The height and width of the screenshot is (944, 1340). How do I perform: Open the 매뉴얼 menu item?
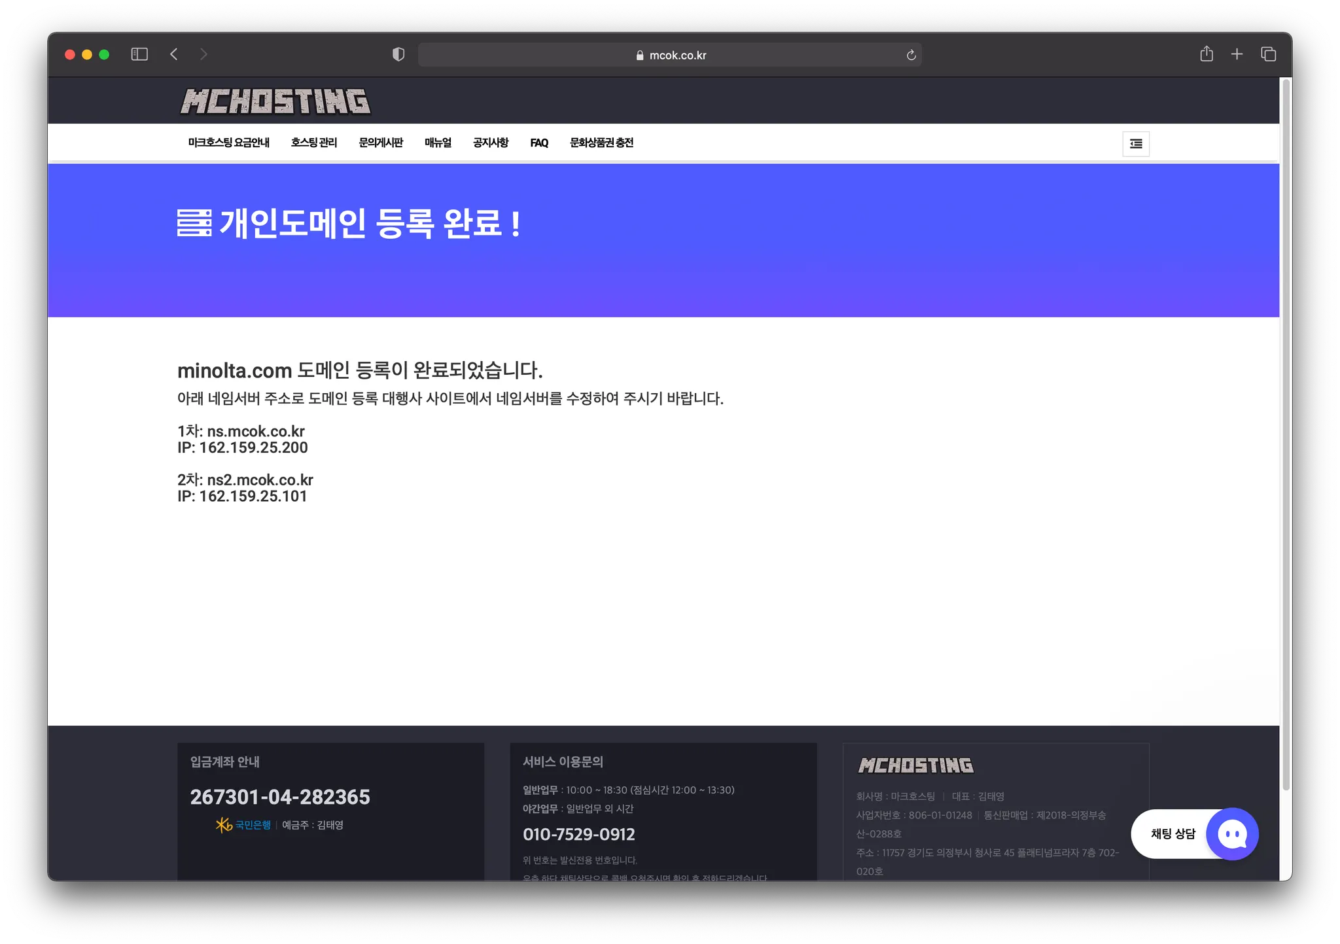[438, 143]
